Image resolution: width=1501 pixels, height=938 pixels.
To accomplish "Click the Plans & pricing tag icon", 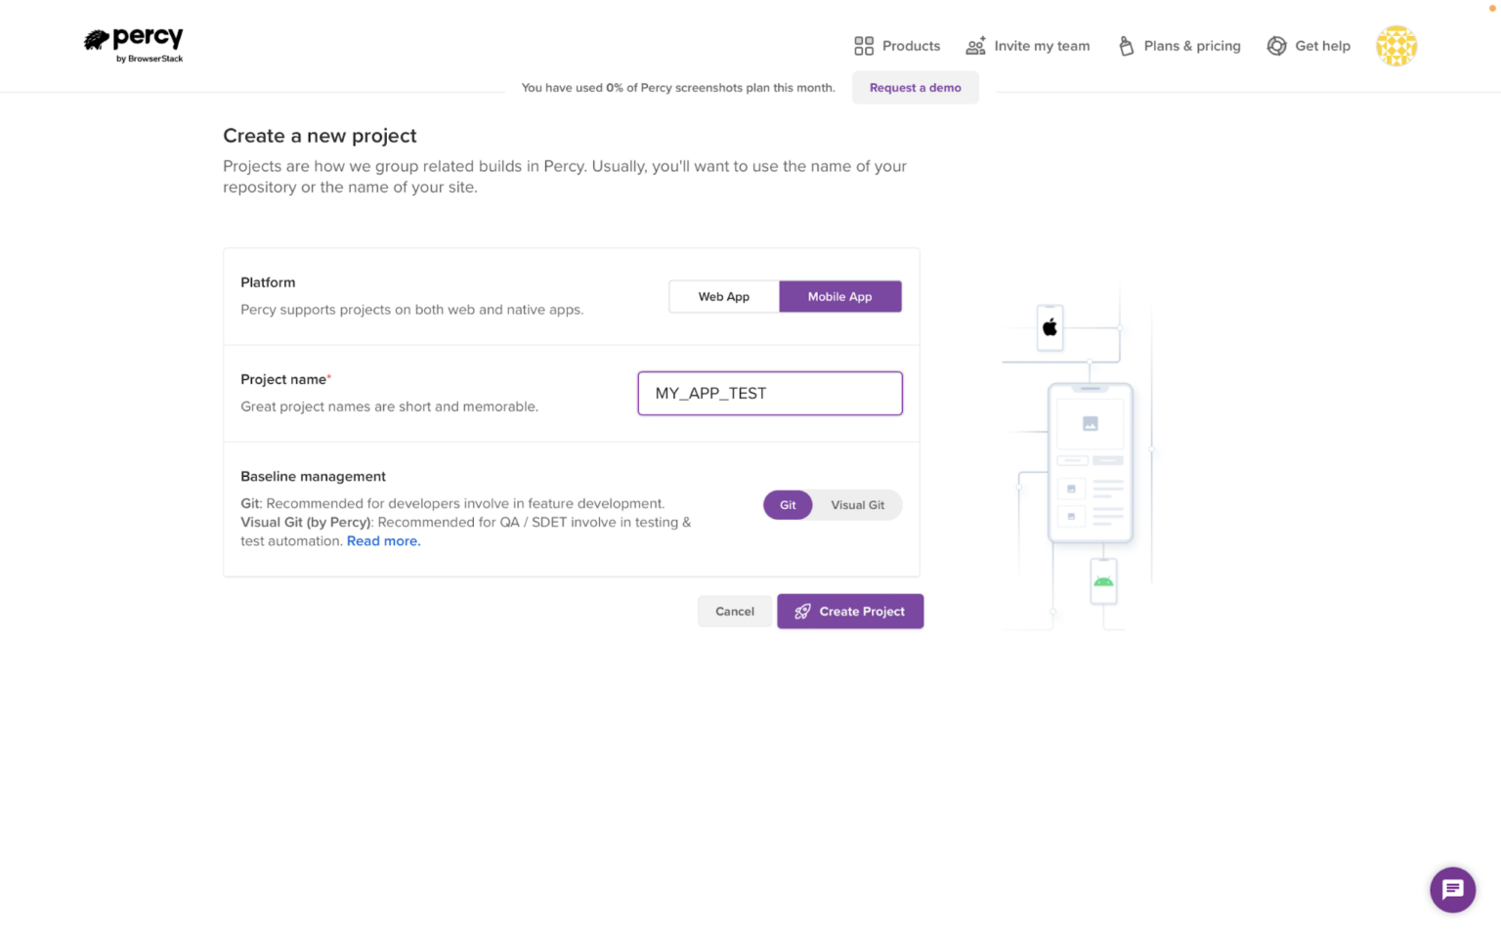I will pyautogui.click(x=1126, y=46).
